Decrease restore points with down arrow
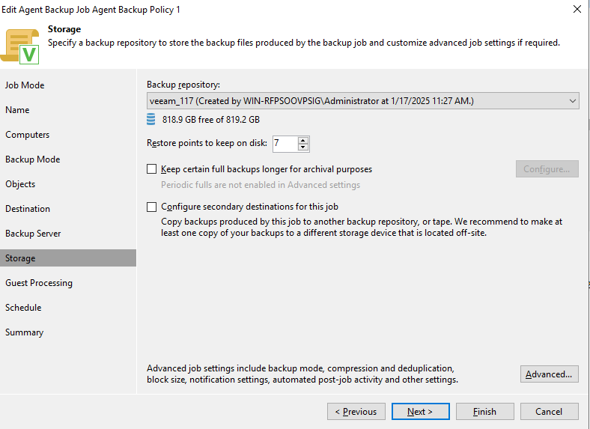The height and width of the screenshot is (429, 590). 302,147
